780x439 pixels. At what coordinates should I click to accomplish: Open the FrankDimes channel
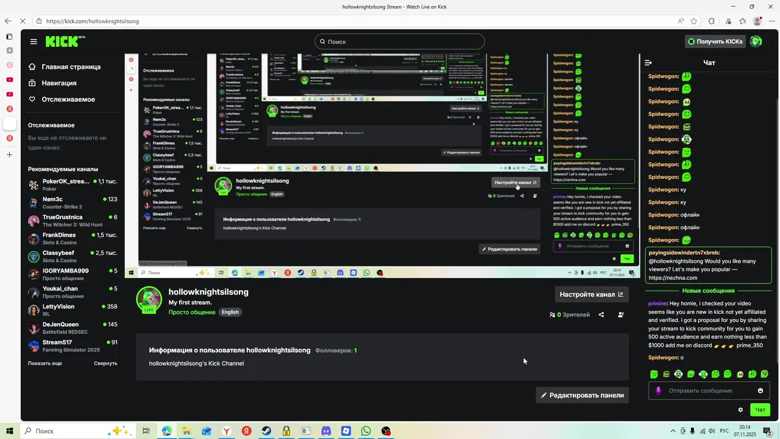pyautogui.click(x=73, y=238)
